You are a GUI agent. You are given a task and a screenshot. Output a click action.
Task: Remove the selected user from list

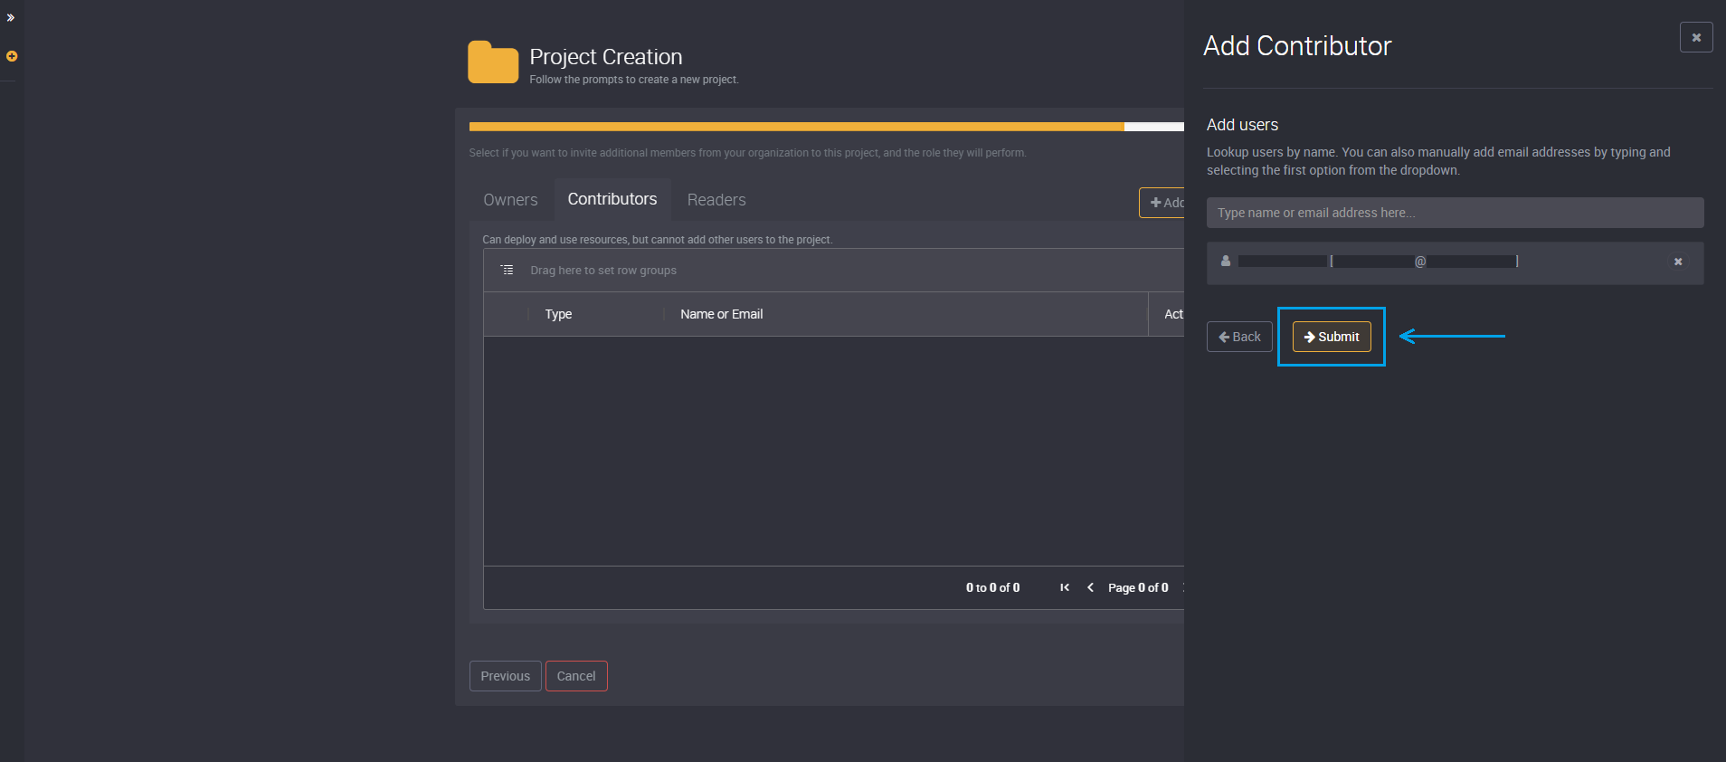pos(1678,262)
